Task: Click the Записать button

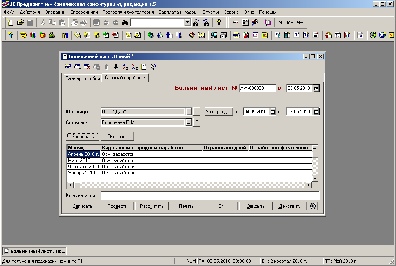Action: 82,206
